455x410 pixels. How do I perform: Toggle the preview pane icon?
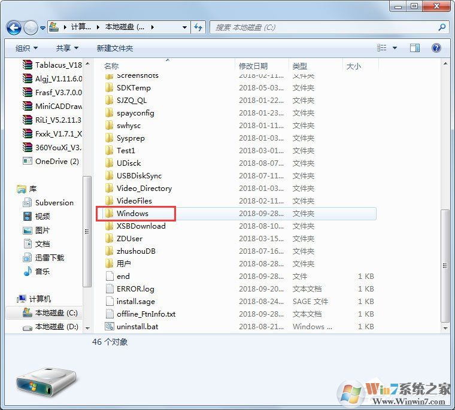415,48
